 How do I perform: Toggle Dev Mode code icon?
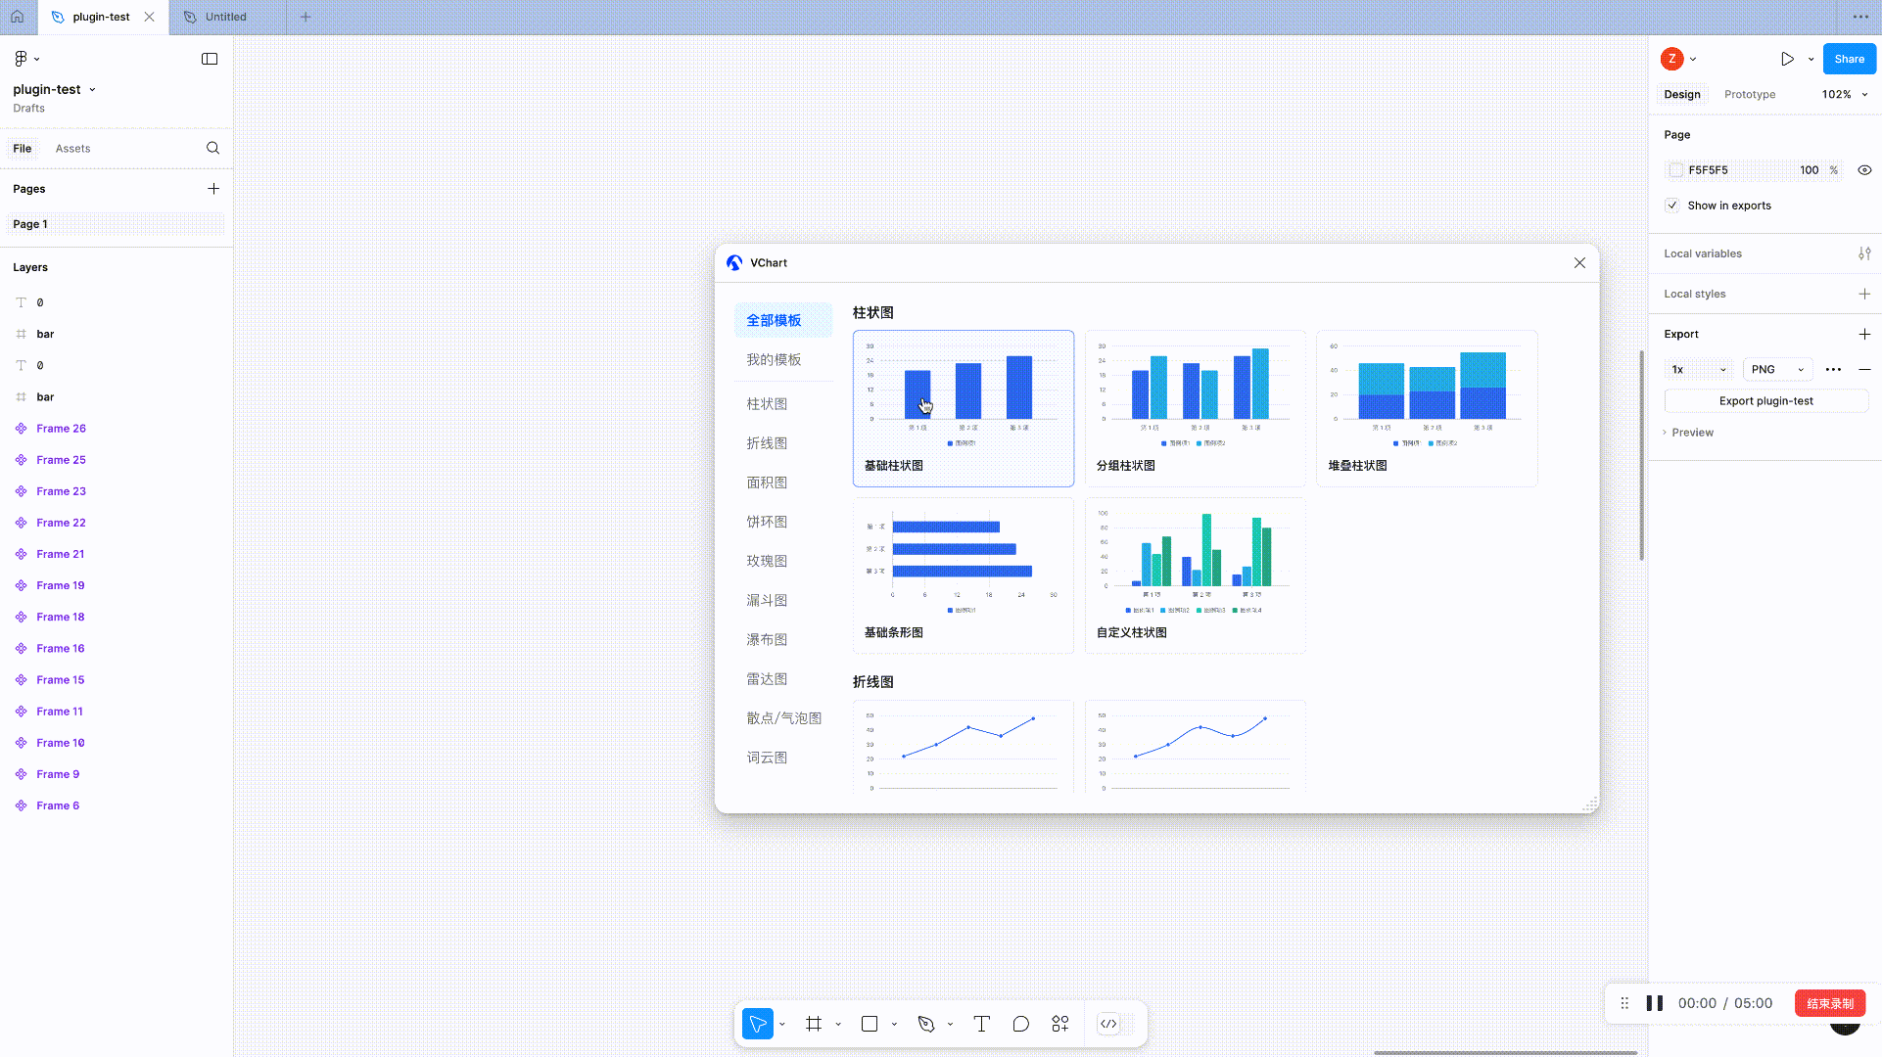point(1108,1024)
